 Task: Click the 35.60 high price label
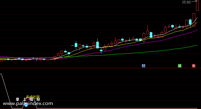[x=186, y=2]
